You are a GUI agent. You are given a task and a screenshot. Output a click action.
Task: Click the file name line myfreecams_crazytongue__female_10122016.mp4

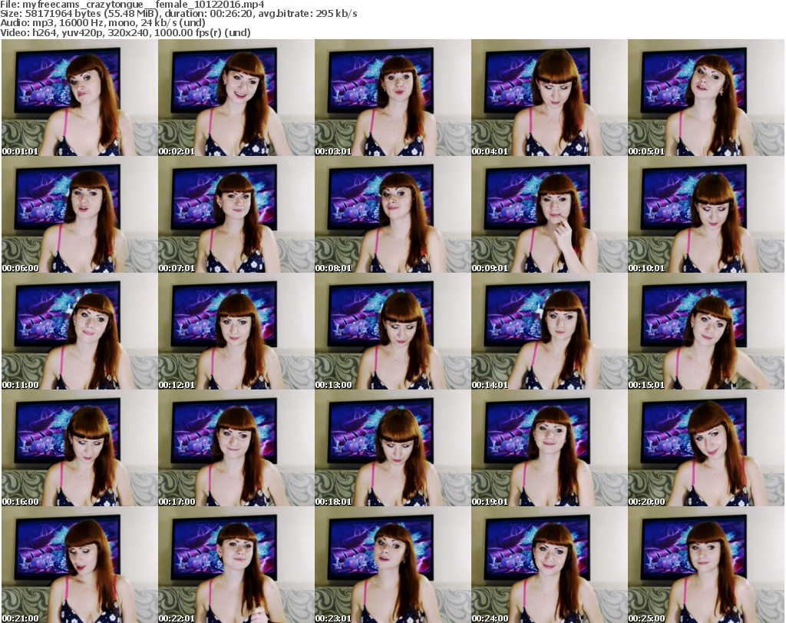pyautogui.click(x=132, y=5)
